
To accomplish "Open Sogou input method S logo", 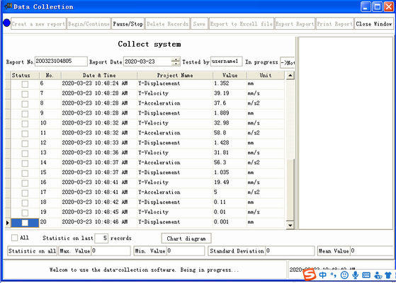I will (x=310, y=275).
